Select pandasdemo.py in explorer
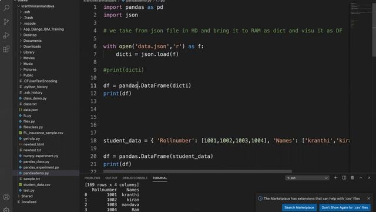The image size is (376, 212). 36,173
